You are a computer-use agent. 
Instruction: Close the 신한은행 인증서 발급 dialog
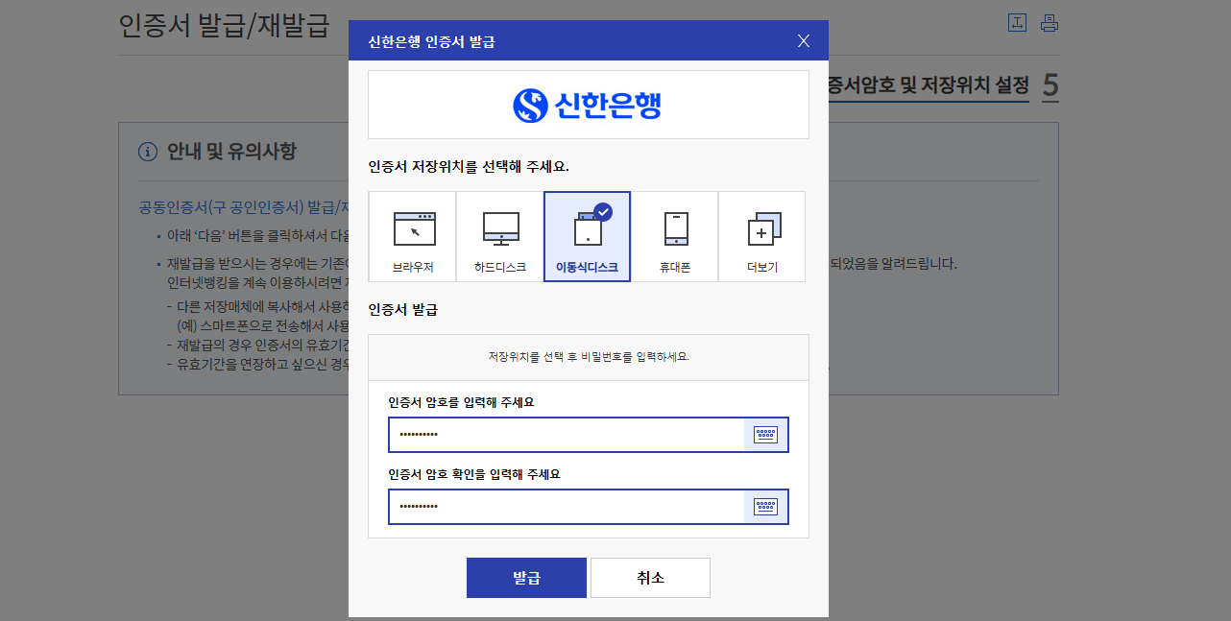tap(804, 41)
